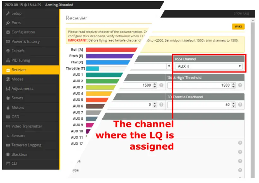The image size is (259, 183).
Task: Click the WIKI button
Action: [x=238, y=26]
